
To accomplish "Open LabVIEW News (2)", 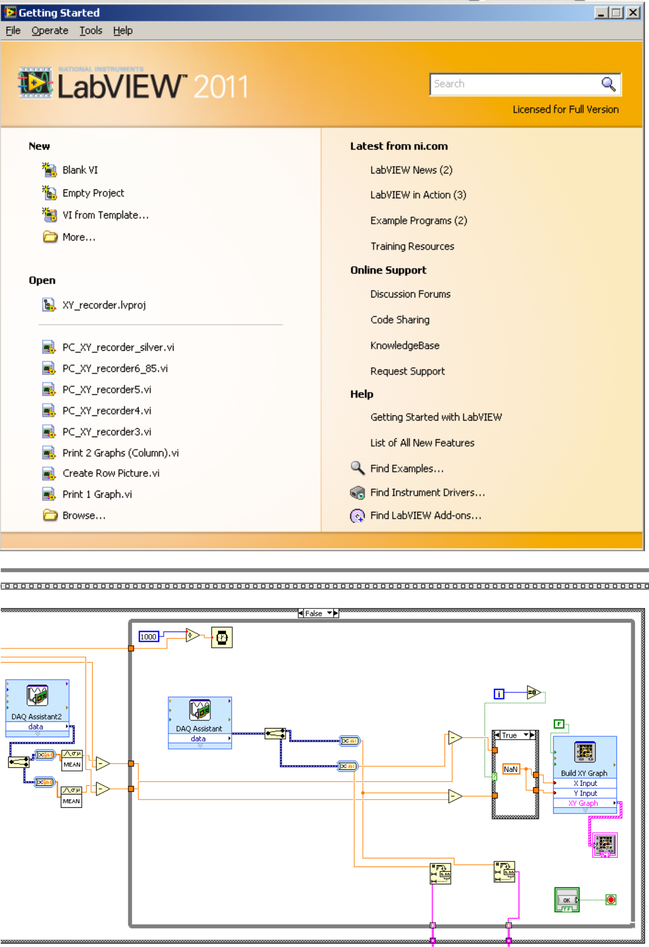I will coord(411,170).
